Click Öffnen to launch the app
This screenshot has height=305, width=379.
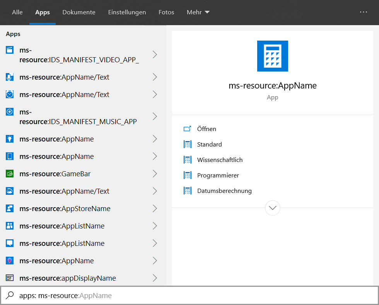pos(207,129)
